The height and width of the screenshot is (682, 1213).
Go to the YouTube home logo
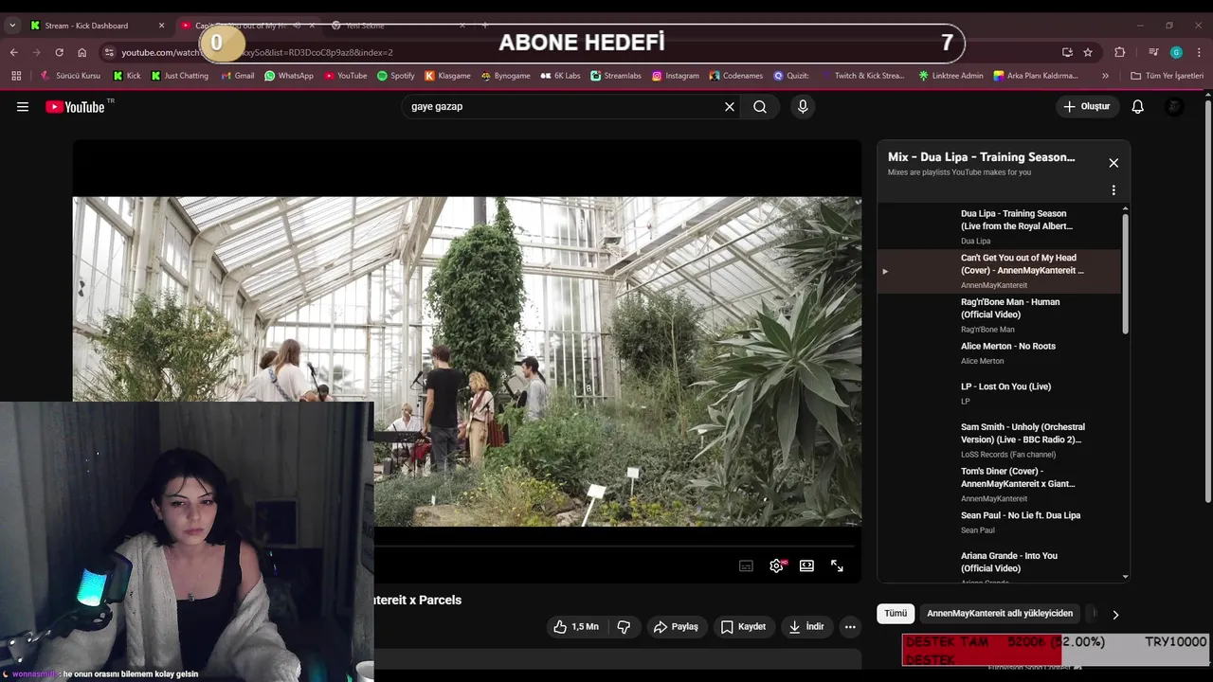pos(75,107)
